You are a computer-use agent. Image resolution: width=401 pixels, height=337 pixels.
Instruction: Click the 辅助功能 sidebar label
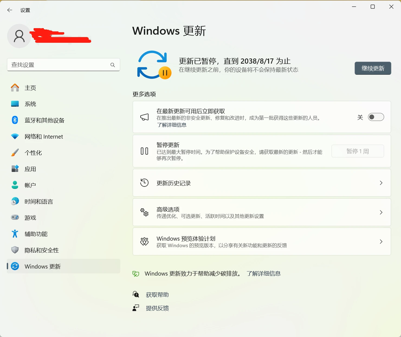point(36,234)
